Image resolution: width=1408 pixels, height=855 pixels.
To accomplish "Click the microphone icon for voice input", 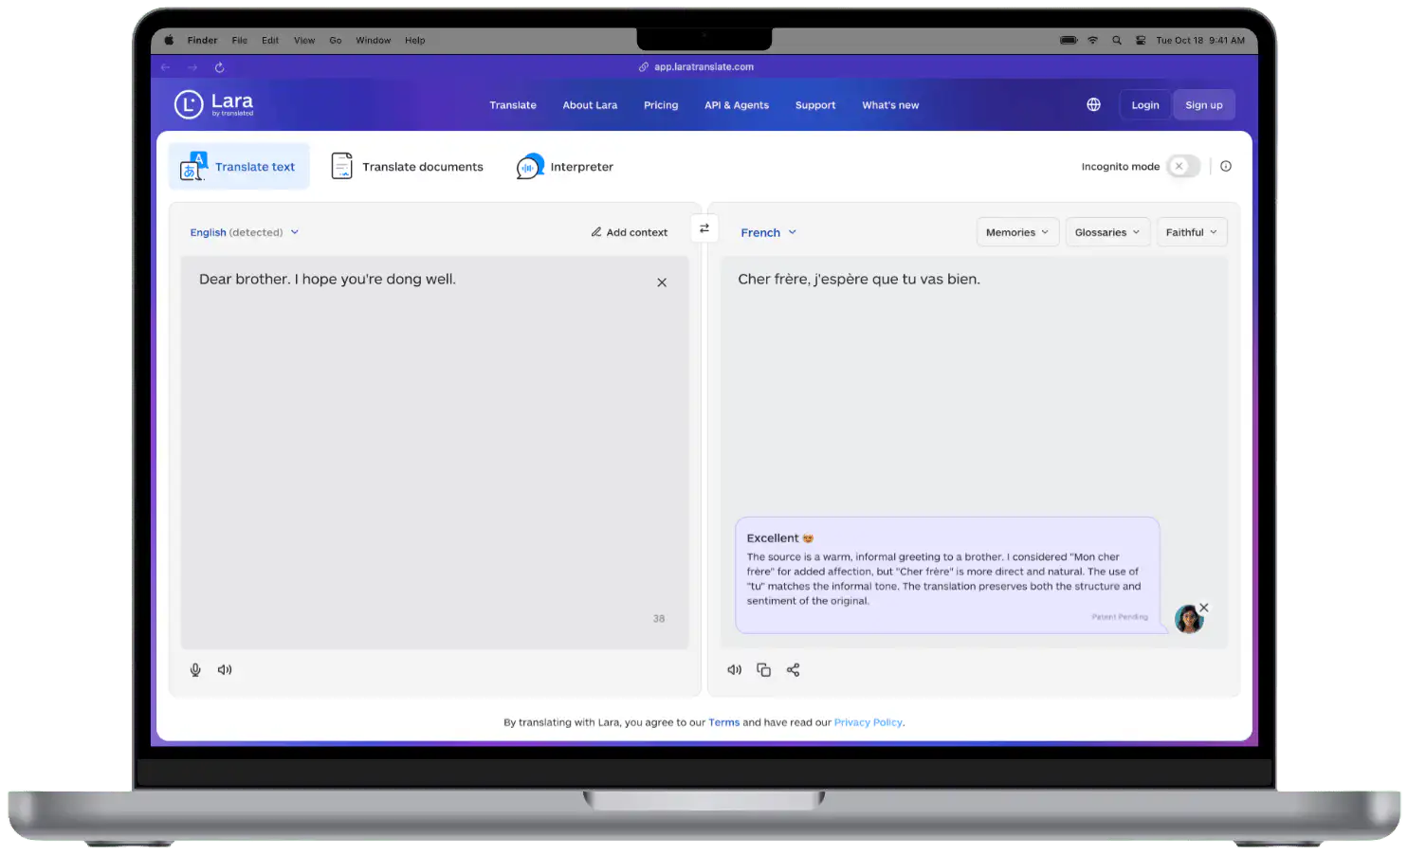I will coord(195,670).
